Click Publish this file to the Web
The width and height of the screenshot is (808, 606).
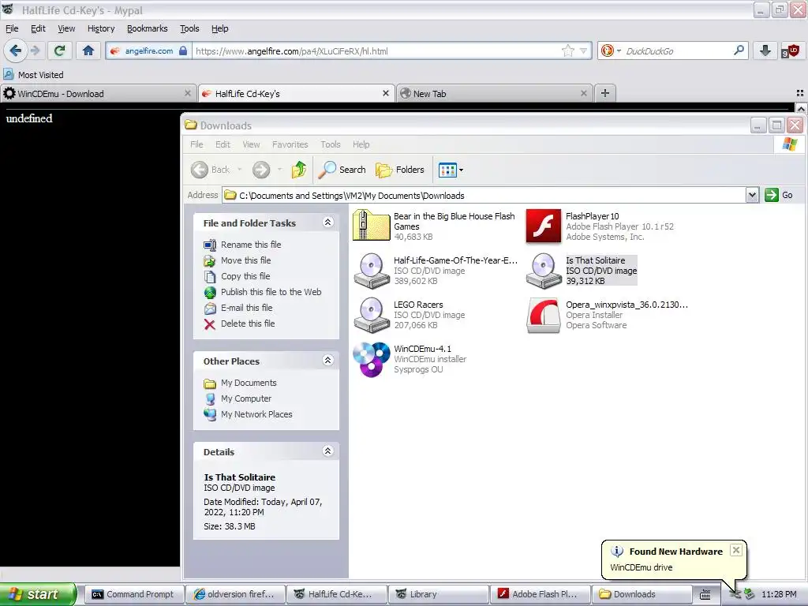click(262, 292)
